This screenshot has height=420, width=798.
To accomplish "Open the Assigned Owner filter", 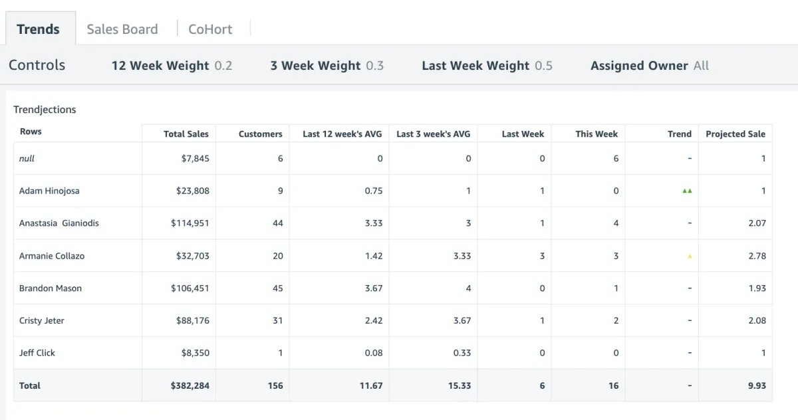I will (x=649, y=66).
